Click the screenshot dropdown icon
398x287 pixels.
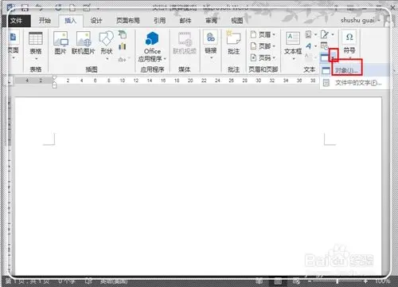pyautogui.click(x=124, y=59)
